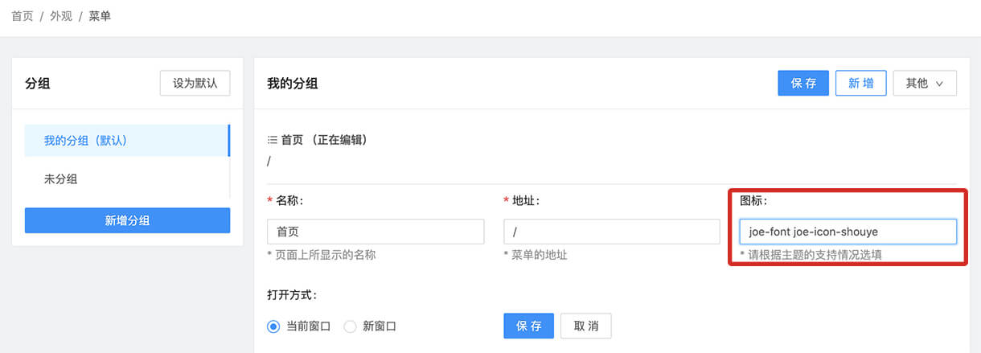Viewport: 981px width, 353px height.
Task: Cancel editing with the 取消 button
Action: [x=586, y=326]
